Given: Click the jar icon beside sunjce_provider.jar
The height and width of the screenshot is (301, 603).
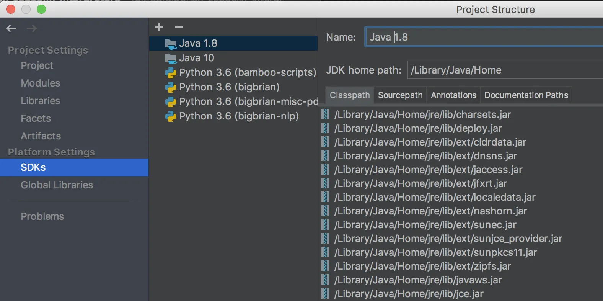Looking at the screenshot, I should (x=325, y=238).
